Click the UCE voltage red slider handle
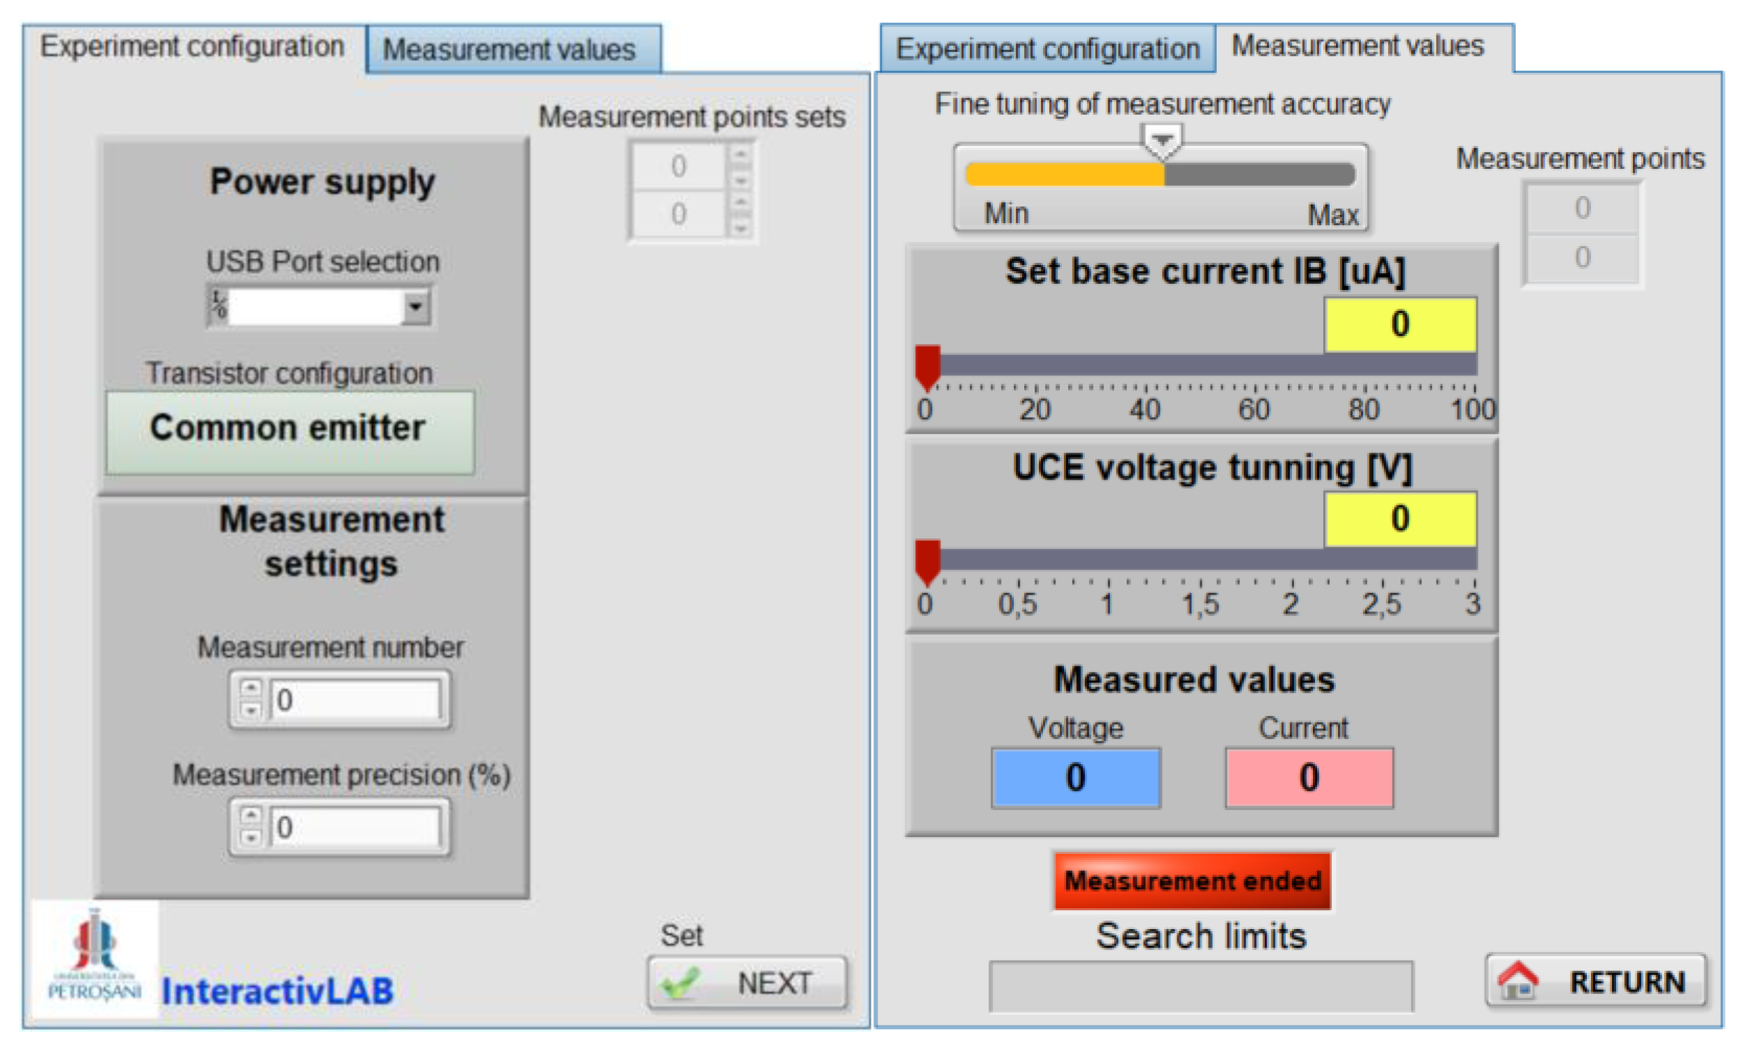This screenshot has height=1059, width=1751. (x=928, y=560)
